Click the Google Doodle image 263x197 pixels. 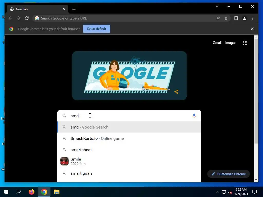tap(129, 76)
